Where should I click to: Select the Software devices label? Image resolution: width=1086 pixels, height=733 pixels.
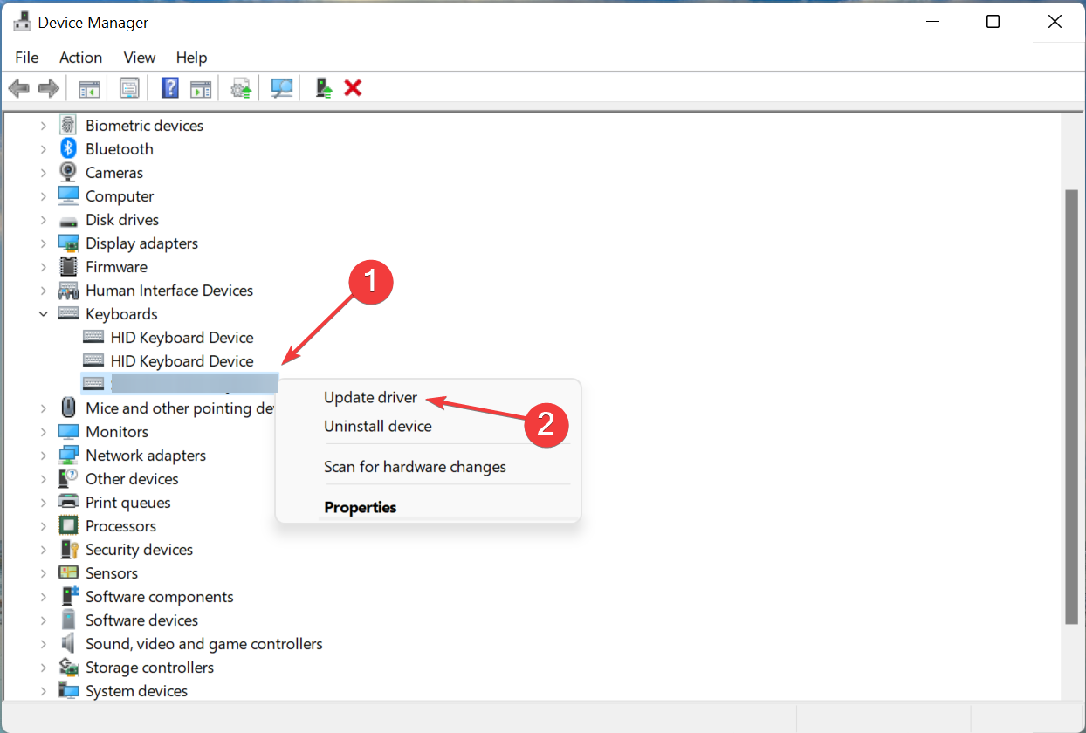[x=141, y=620]
